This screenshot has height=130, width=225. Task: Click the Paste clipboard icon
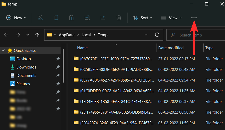pyautogui.click(x=71, y=18)
